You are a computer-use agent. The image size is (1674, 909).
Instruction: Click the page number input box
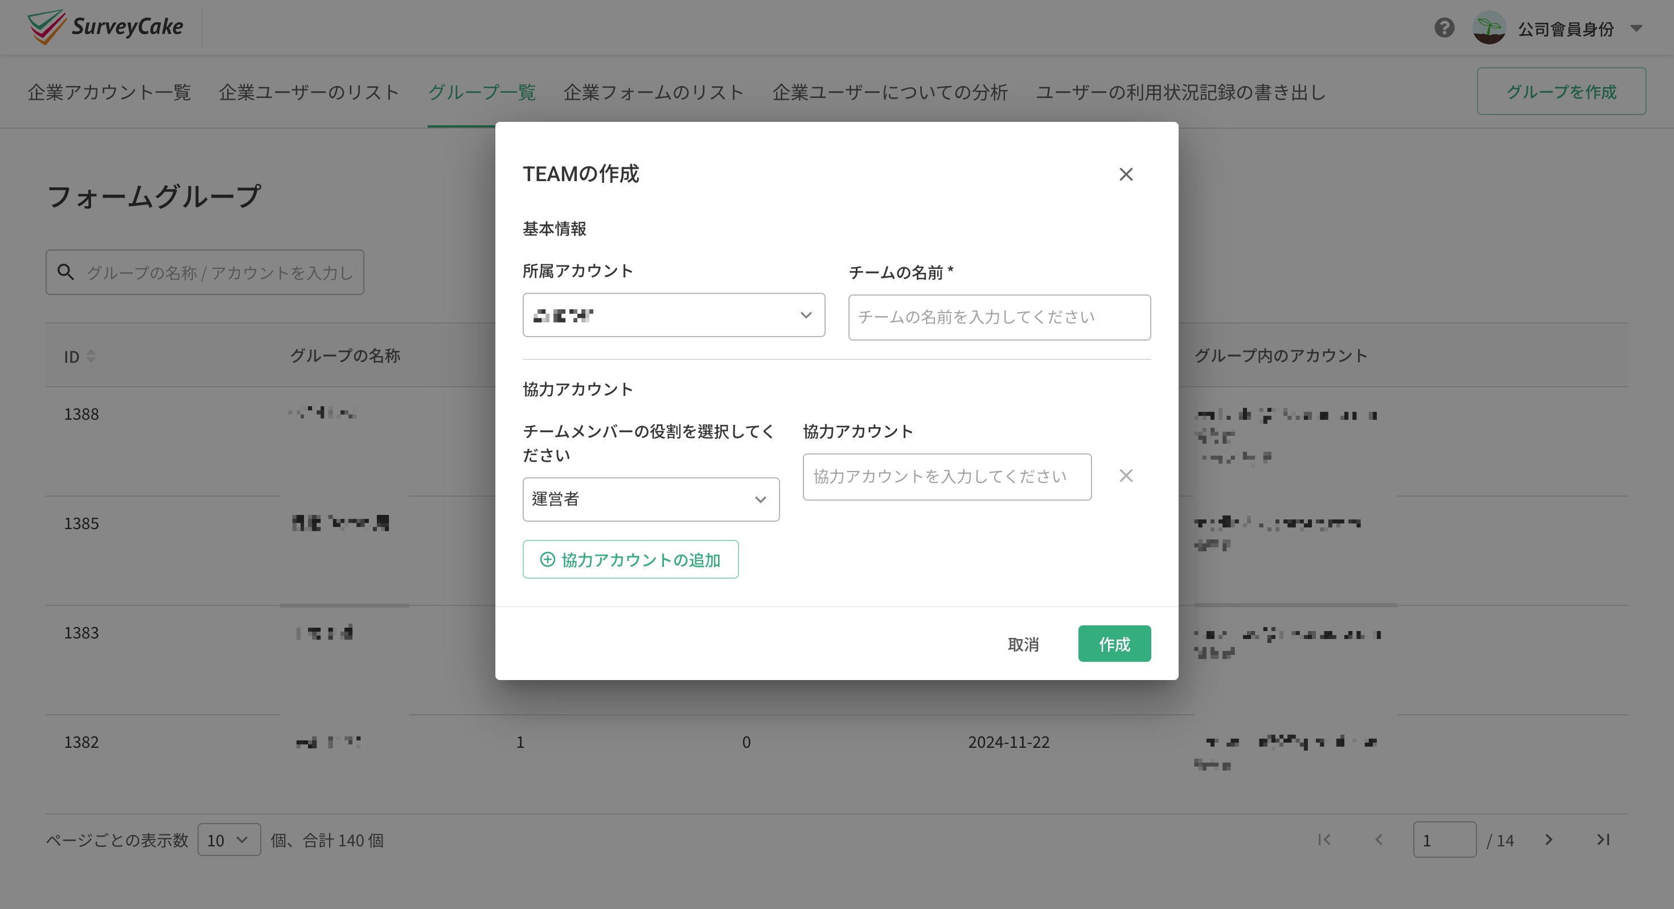pyautogui.click(x=1444, y=840)
